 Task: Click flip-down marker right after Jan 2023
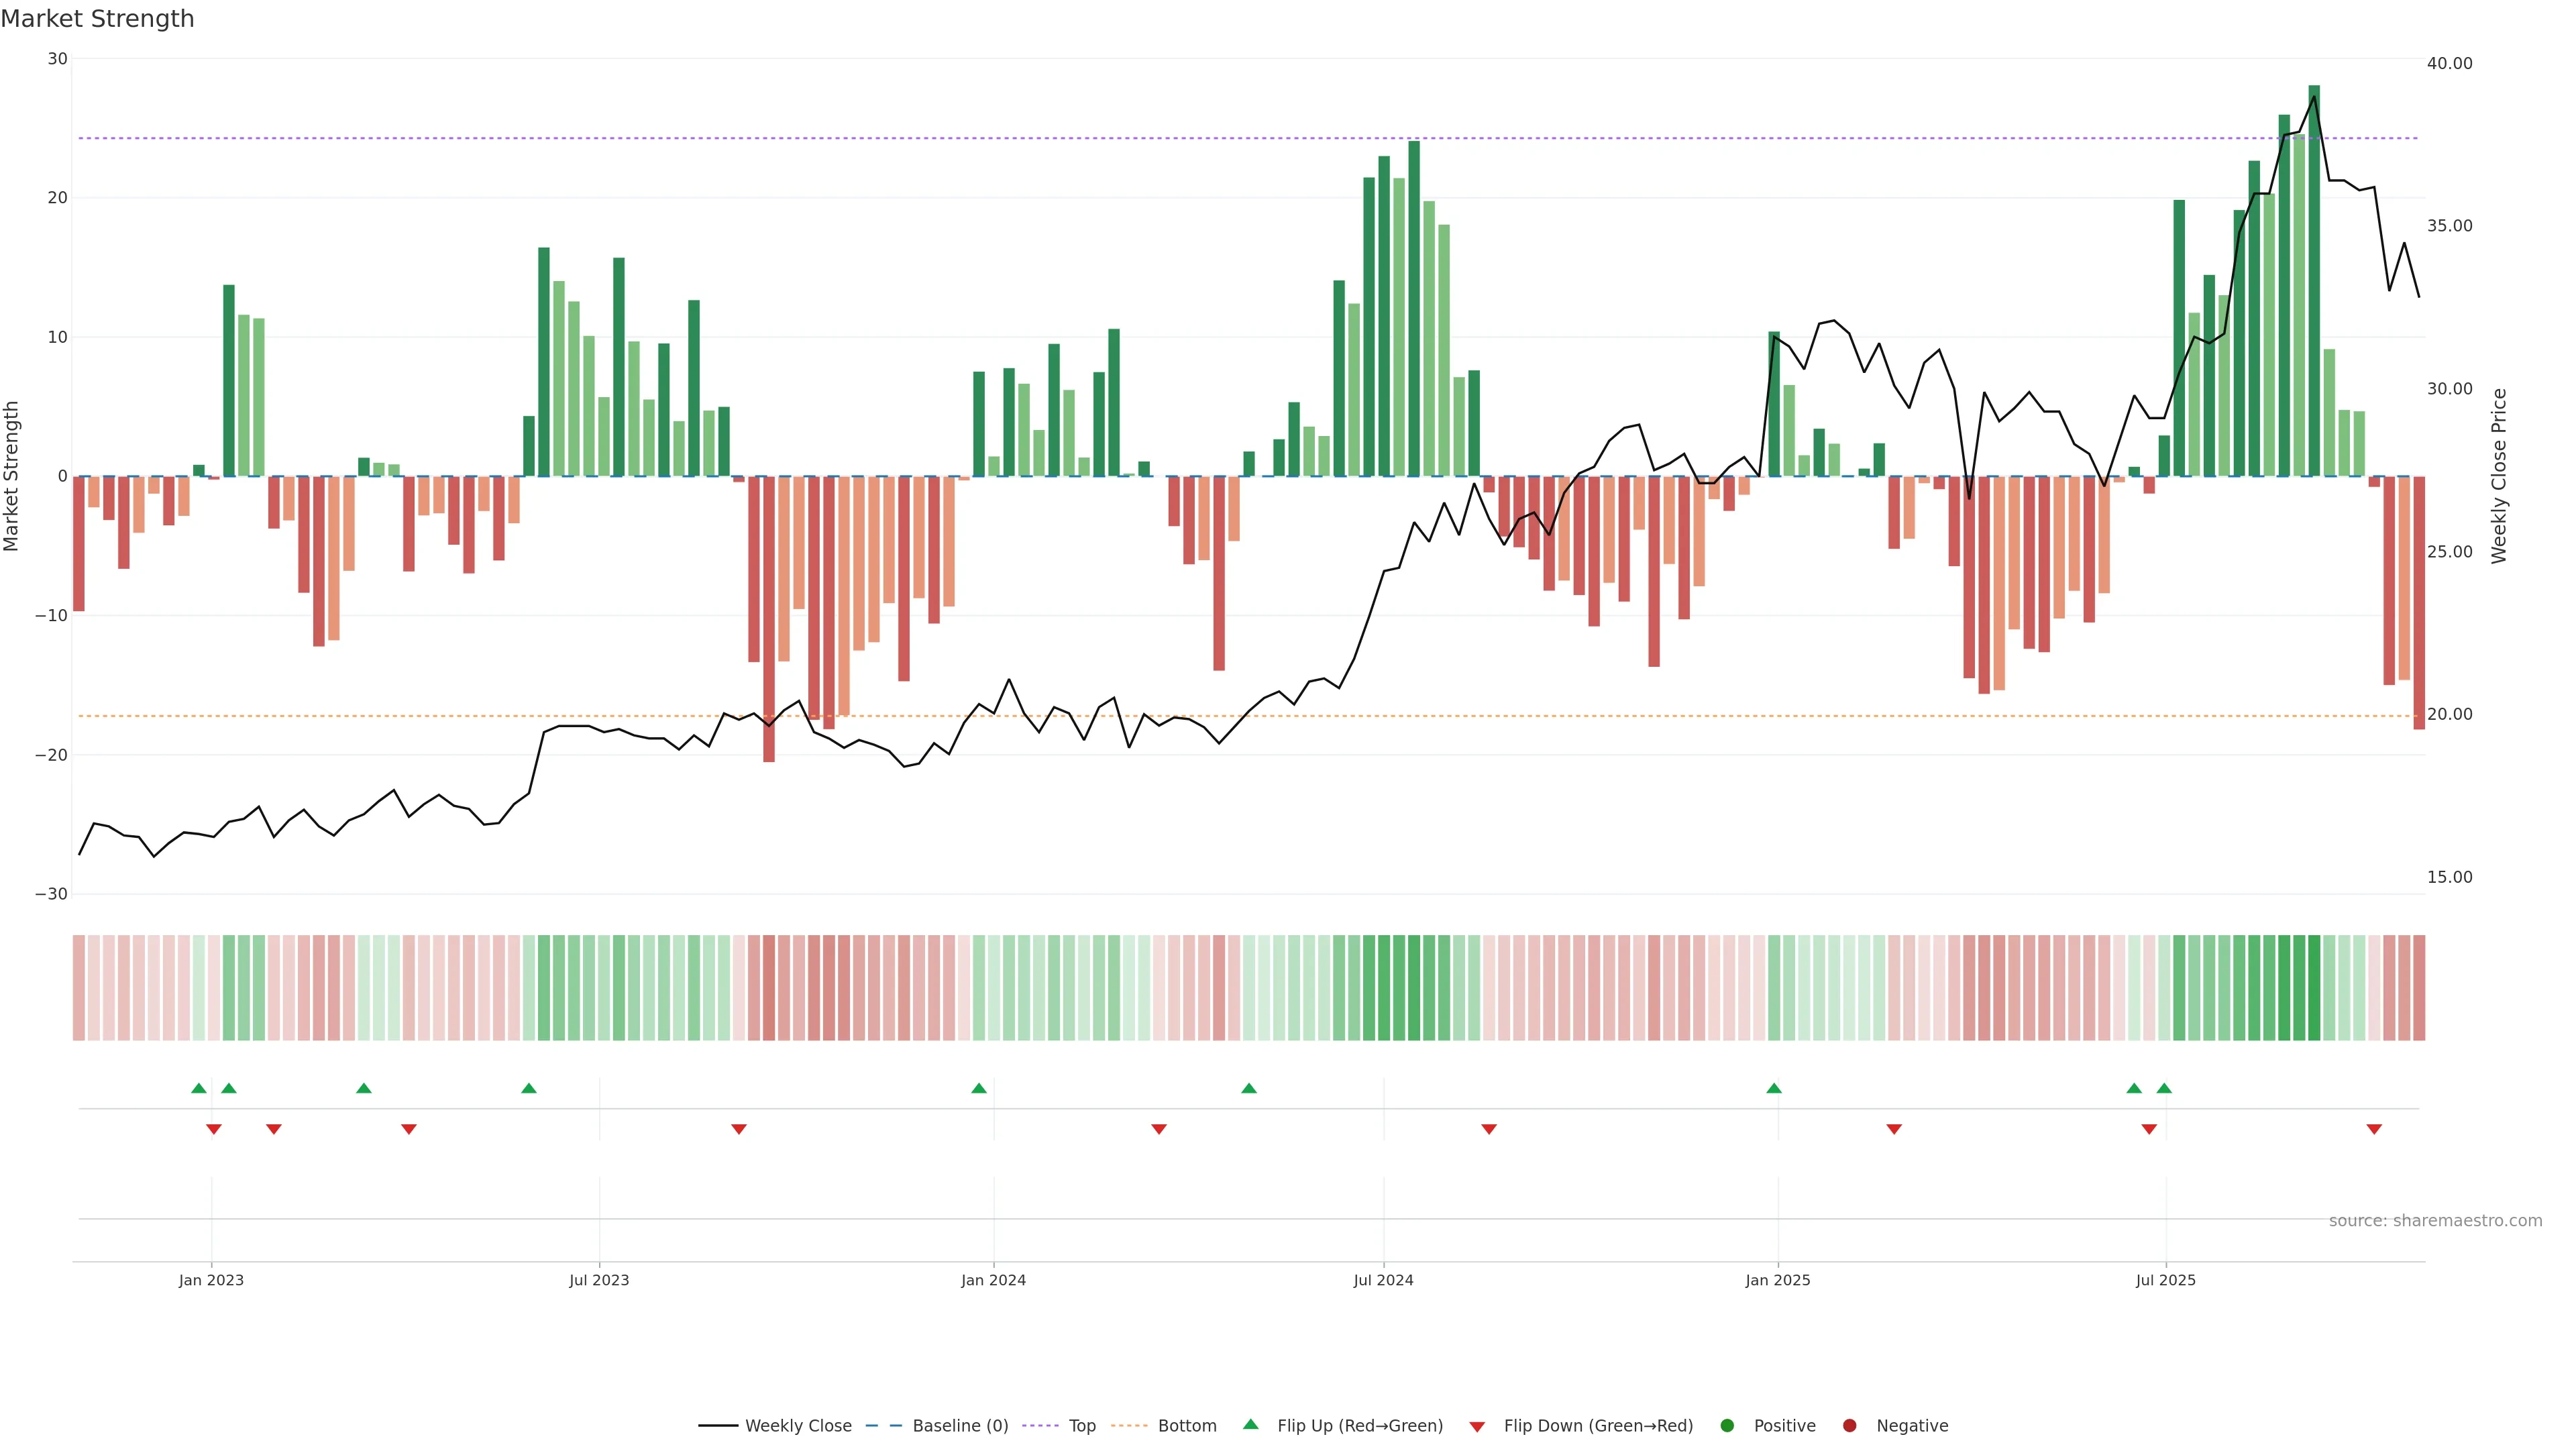(x=213, y=1129)
